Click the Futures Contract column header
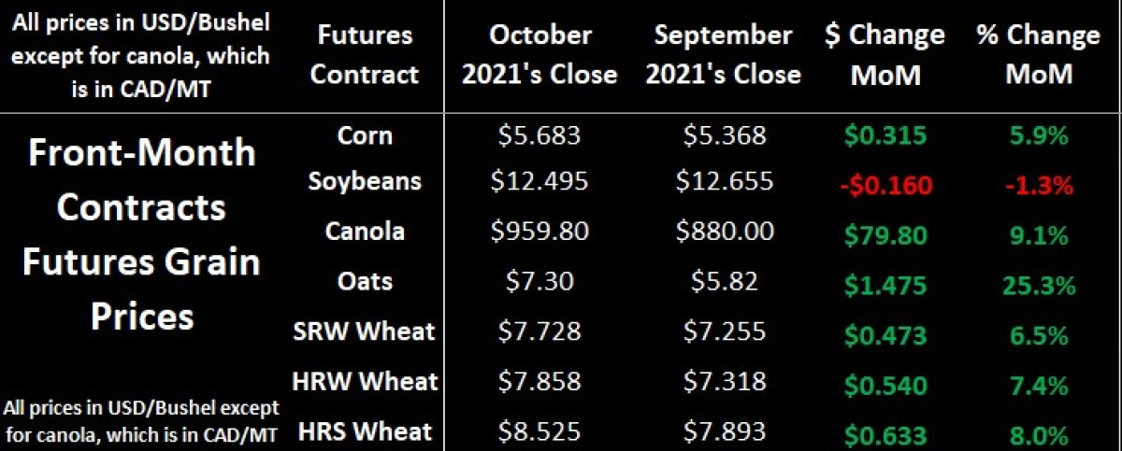The height and width of the screenshot is (451, 1122). click(365, 55)
